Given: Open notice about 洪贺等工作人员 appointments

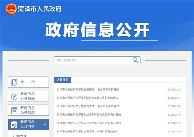Looking at the screenshot, I should tap(88, 98).
